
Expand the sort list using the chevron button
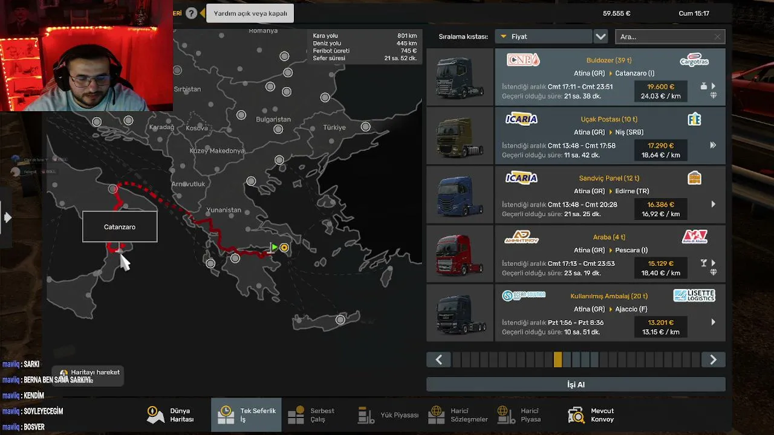[x=600, y=37]
